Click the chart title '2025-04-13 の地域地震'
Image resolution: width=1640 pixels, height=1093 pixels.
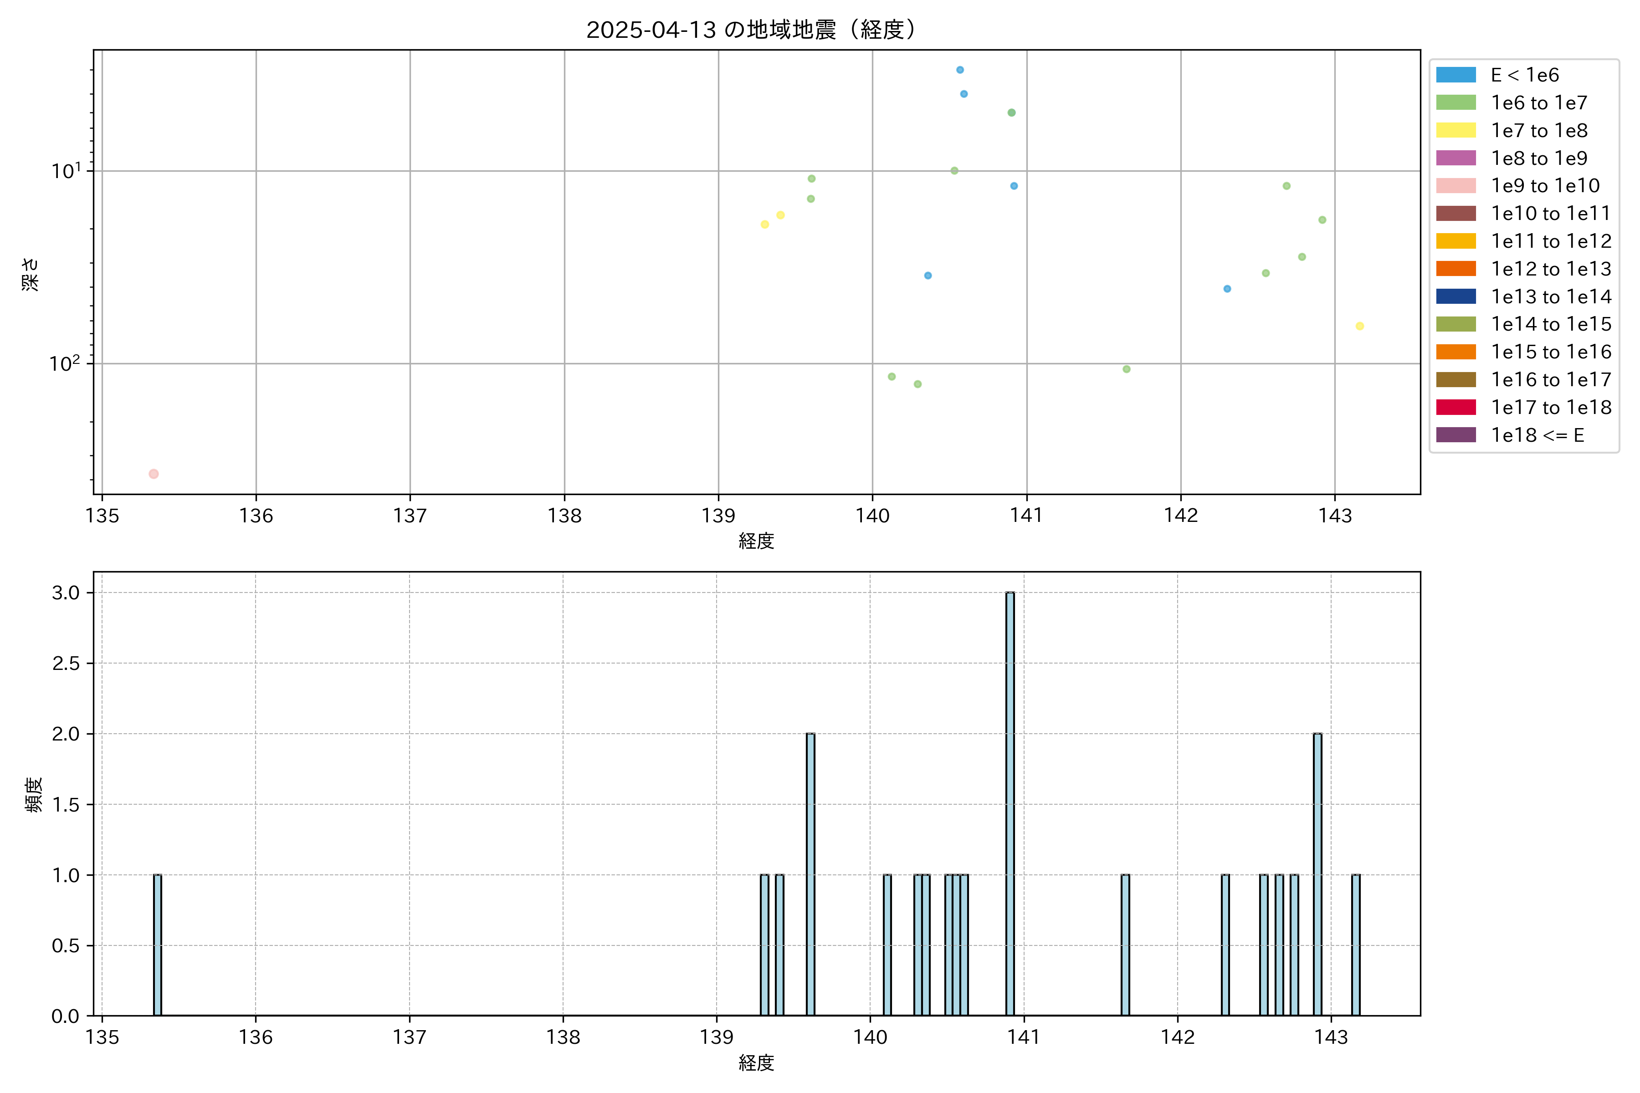pos(753,30)
